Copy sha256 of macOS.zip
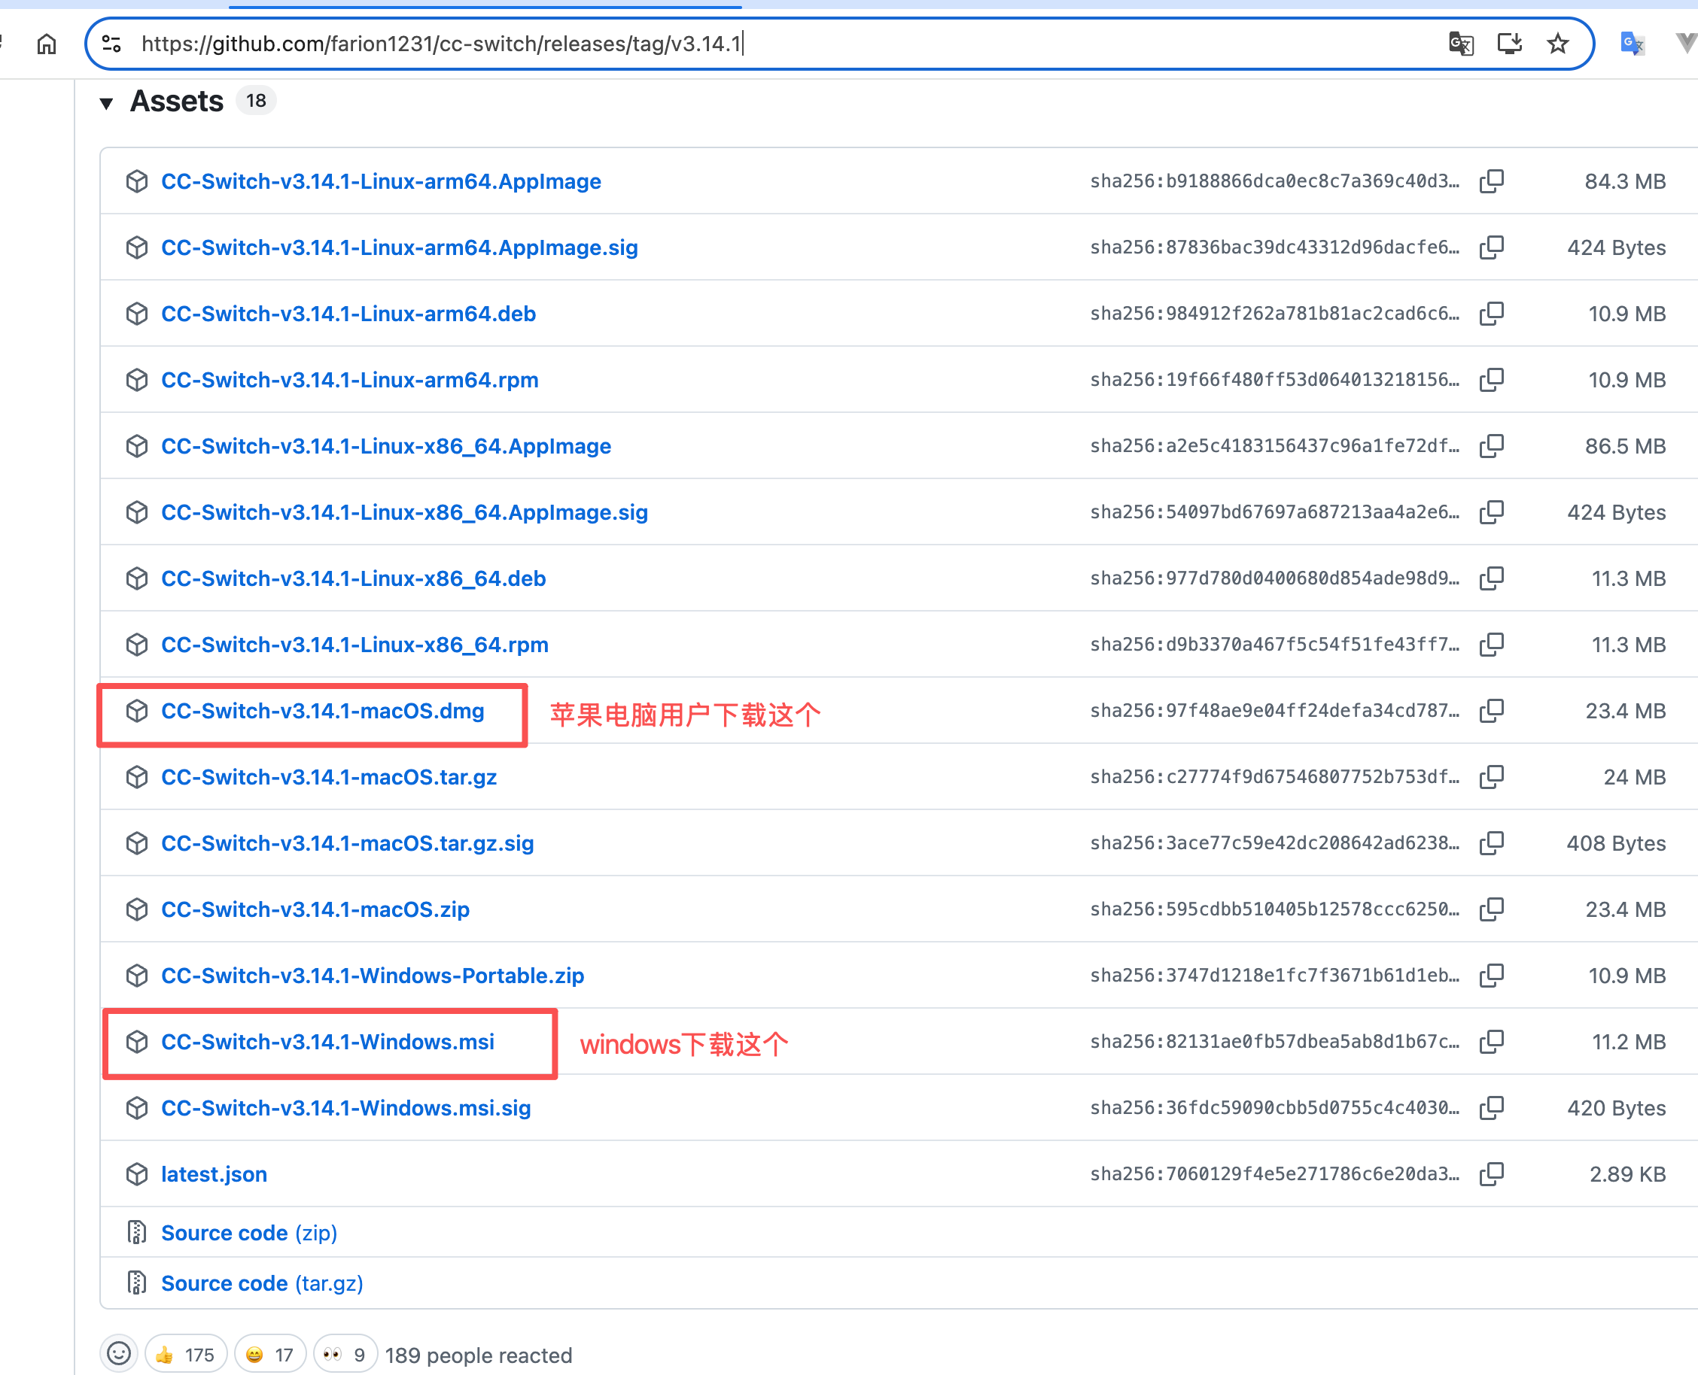 click(1491, 909)
